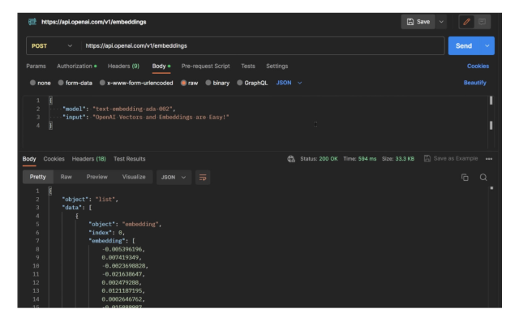Select the Preview view mode
The width and height of the screenshot is (519, 322).
(97, 177)
